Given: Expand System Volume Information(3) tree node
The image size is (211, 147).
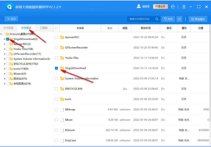Looking at the screenshot, I should pyautogui.click(x=5, y=59).
